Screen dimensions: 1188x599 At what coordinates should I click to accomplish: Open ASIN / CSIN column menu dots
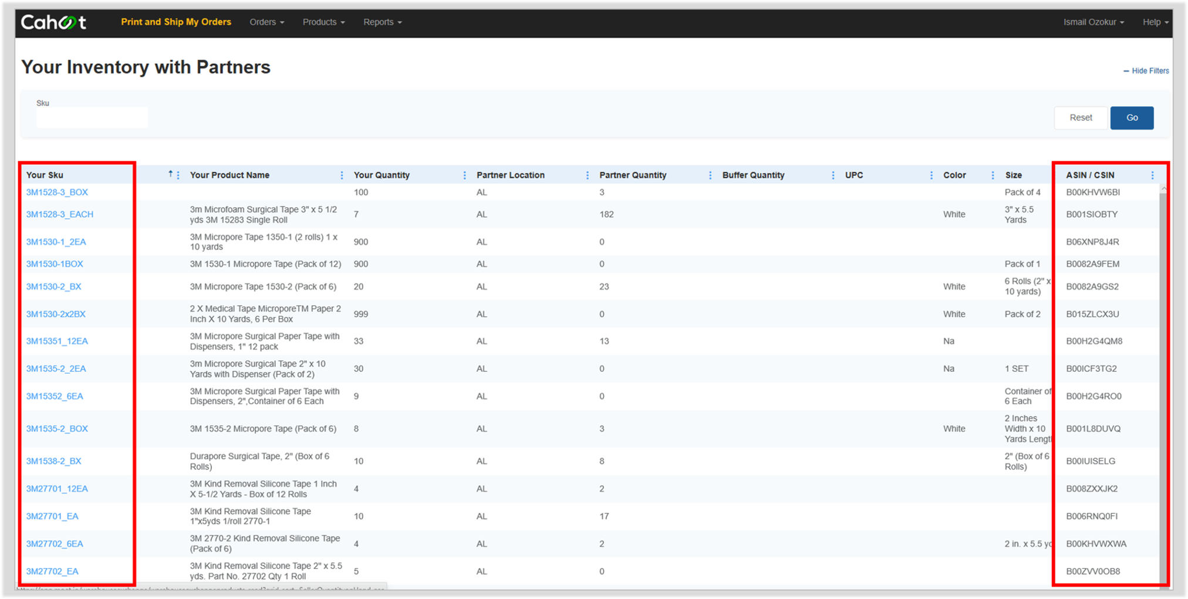tap(1152, 175)
